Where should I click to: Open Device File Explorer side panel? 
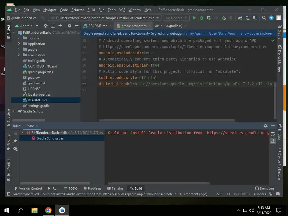(x=280, y=164)
